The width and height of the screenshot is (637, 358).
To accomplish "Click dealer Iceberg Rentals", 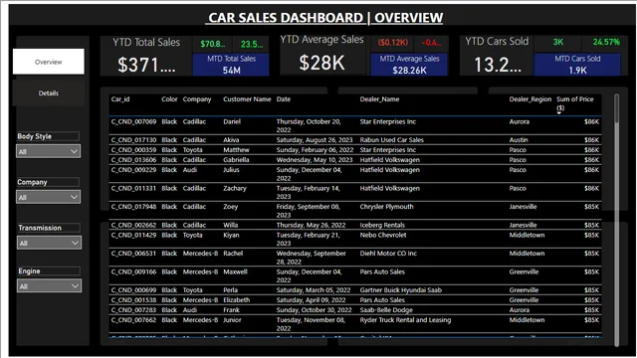I will (382, 225).
